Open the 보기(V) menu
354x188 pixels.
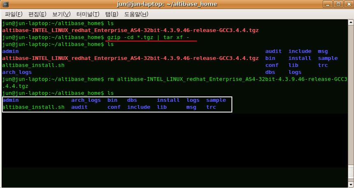[x=61, y=14]
